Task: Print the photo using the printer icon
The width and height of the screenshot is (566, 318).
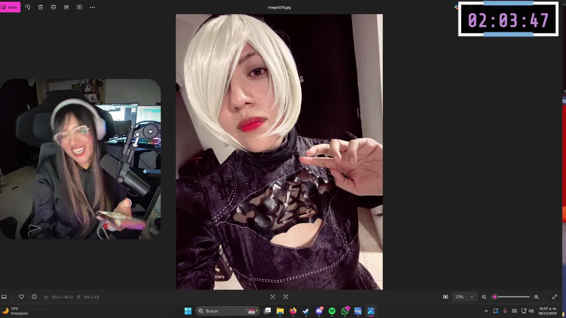Action: [x=54, y=7]
